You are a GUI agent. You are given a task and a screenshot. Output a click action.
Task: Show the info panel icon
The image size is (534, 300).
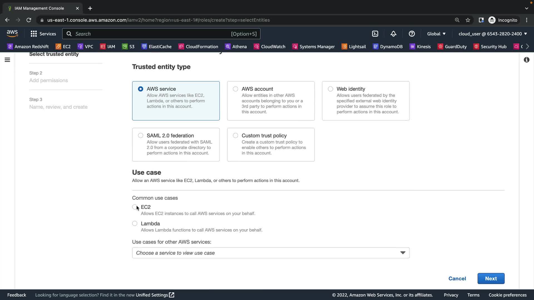coord(526,60)
